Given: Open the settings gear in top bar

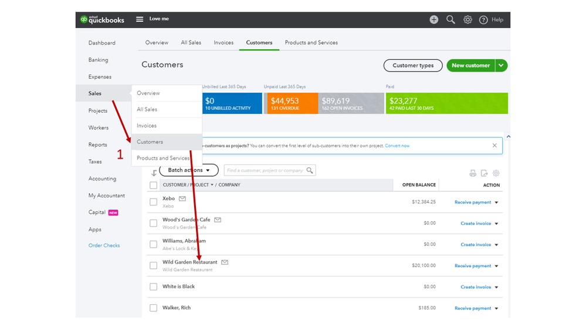Looking at the screenshot, I should click(x=468, y=20).
